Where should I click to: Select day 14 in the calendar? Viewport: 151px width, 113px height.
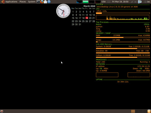94,15
